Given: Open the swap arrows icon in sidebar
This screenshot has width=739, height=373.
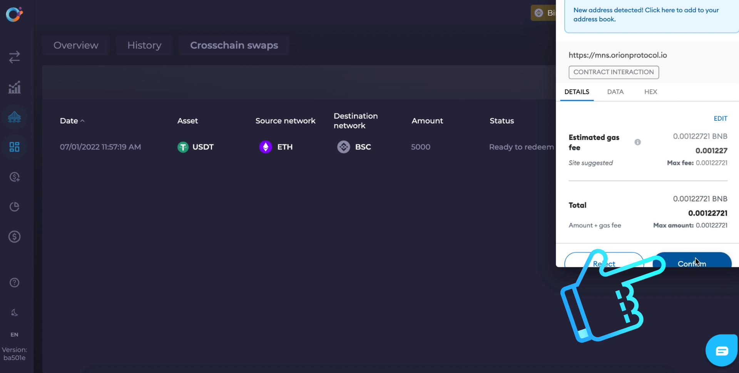Looking at the screenshot, I should point(15,57).
